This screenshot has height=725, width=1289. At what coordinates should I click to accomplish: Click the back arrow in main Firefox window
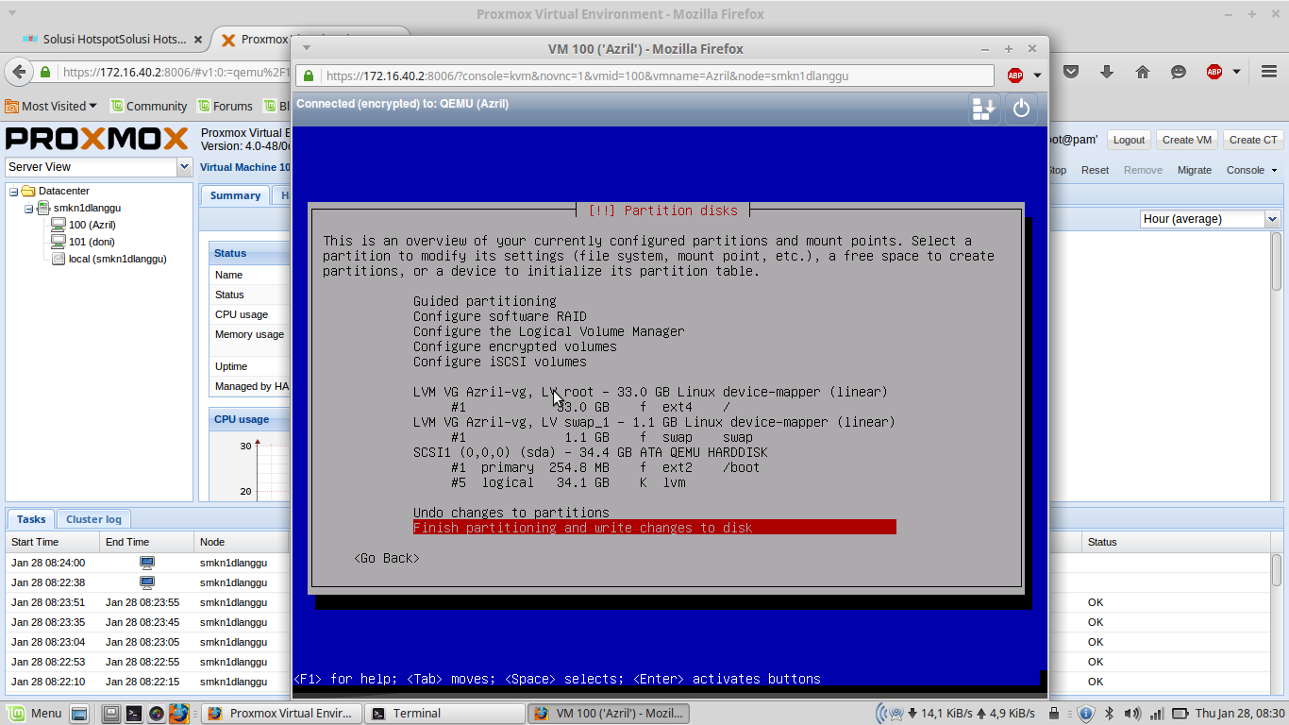(x=17, y=72)
